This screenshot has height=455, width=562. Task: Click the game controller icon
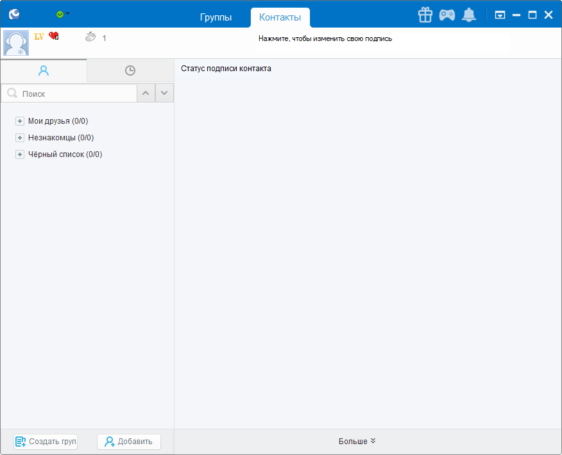pos(447,15)
